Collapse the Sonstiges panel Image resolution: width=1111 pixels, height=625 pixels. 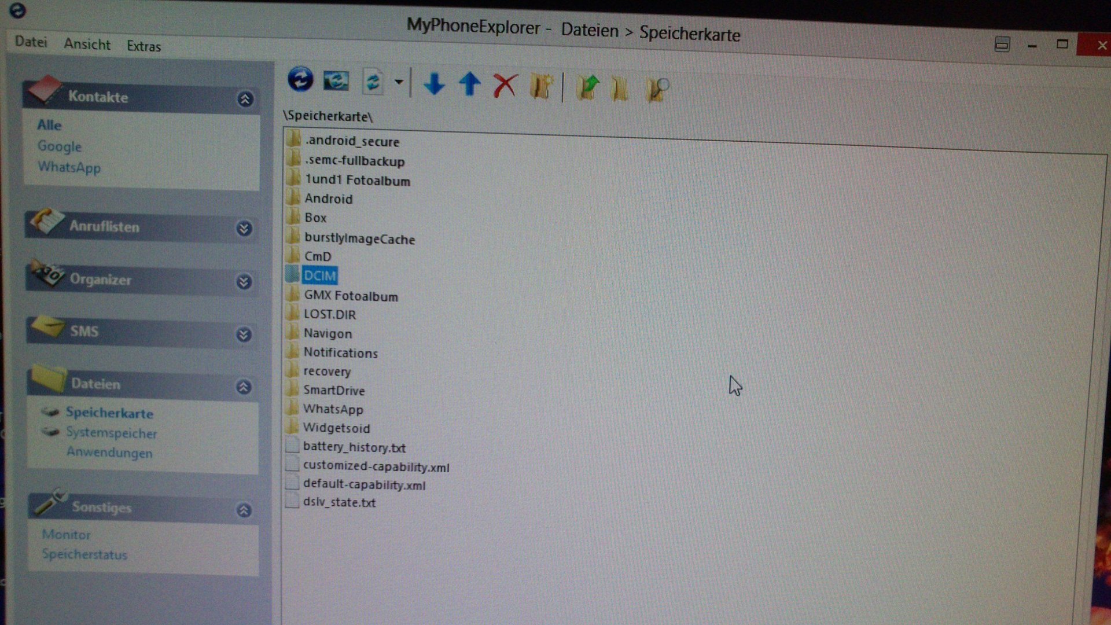click(x=244, y=510)
